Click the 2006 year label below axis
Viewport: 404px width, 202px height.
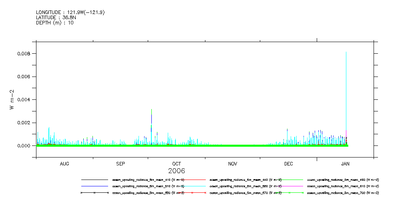pos(177,171)
